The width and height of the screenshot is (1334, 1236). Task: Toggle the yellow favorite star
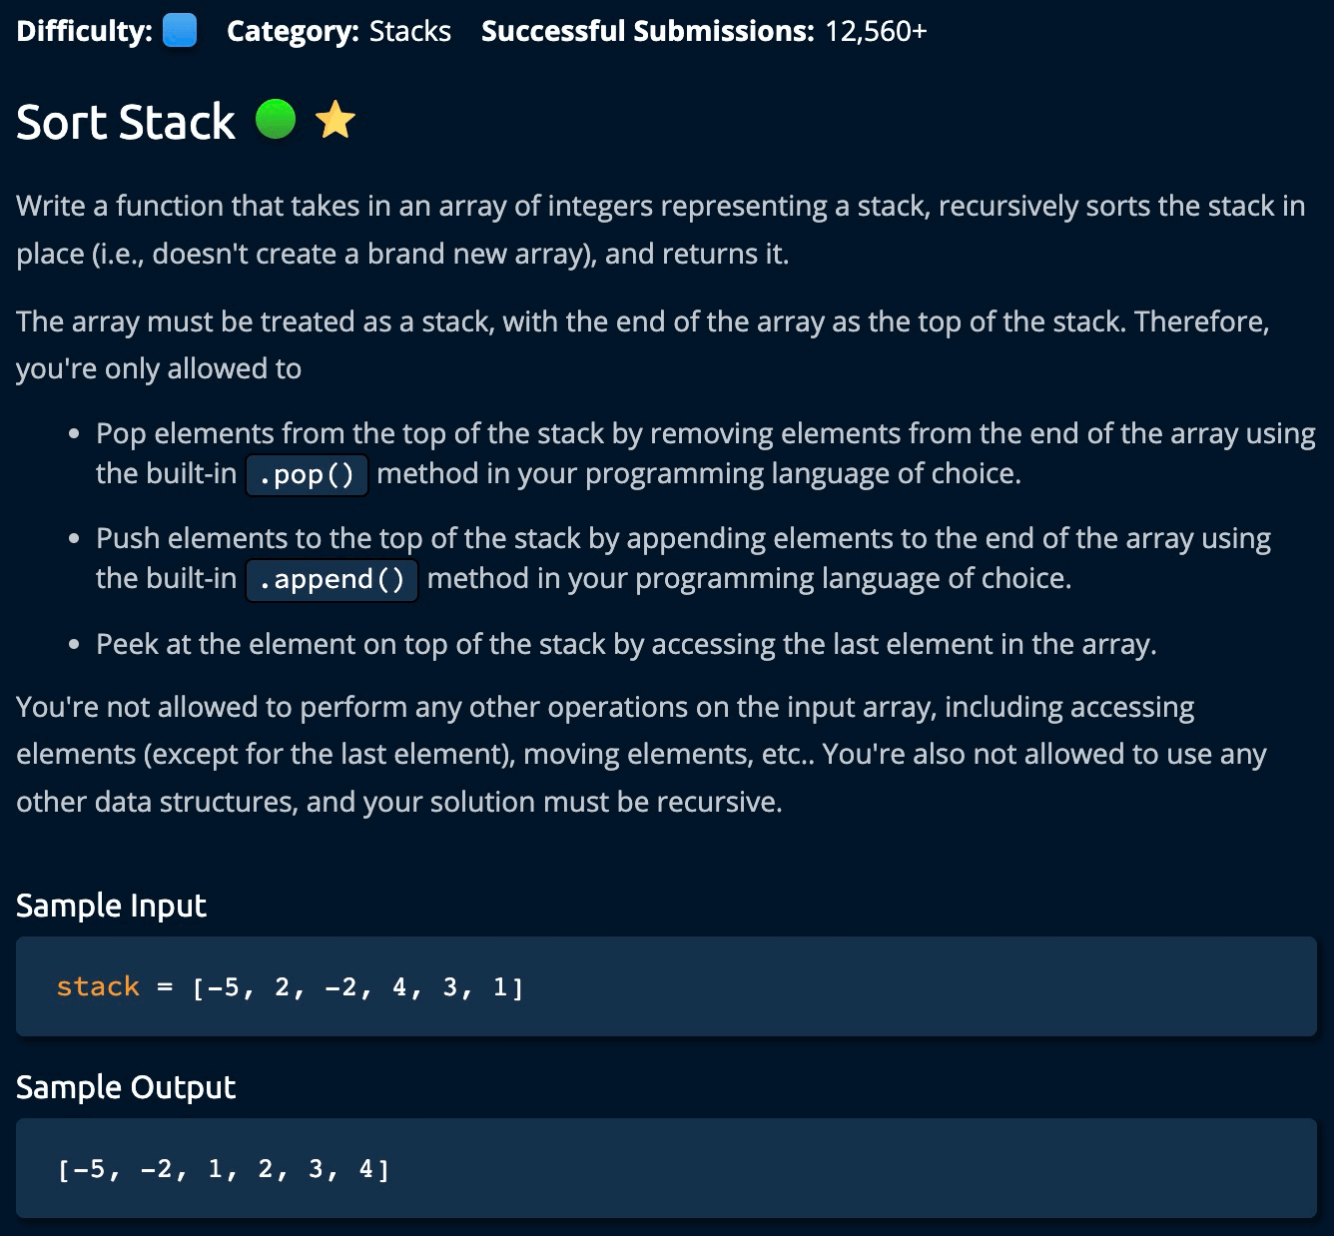334,121
